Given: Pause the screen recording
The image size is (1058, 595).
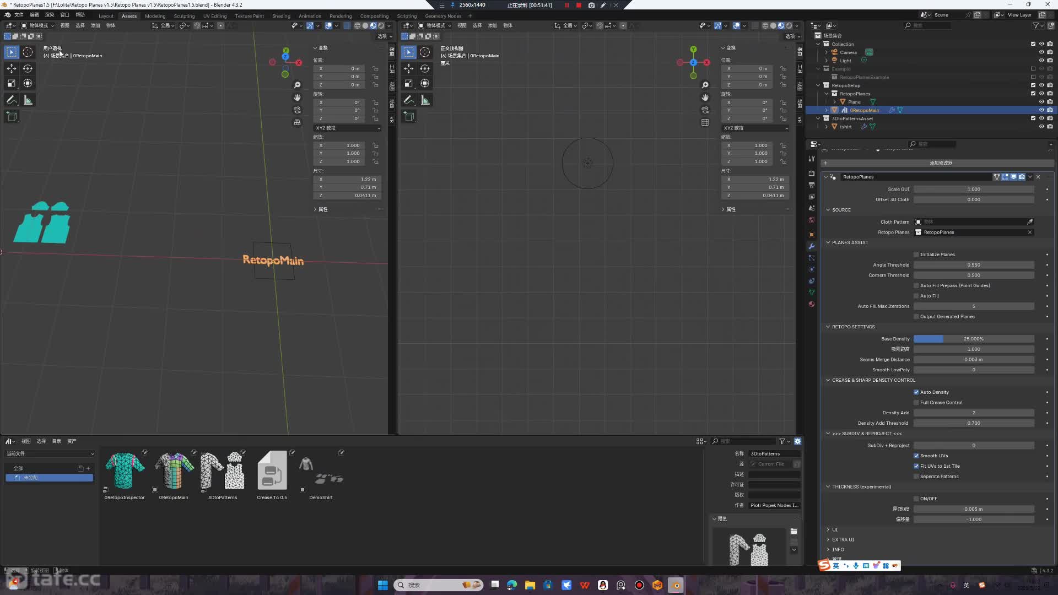Looking at the screenshot, I should coord(566,5).
